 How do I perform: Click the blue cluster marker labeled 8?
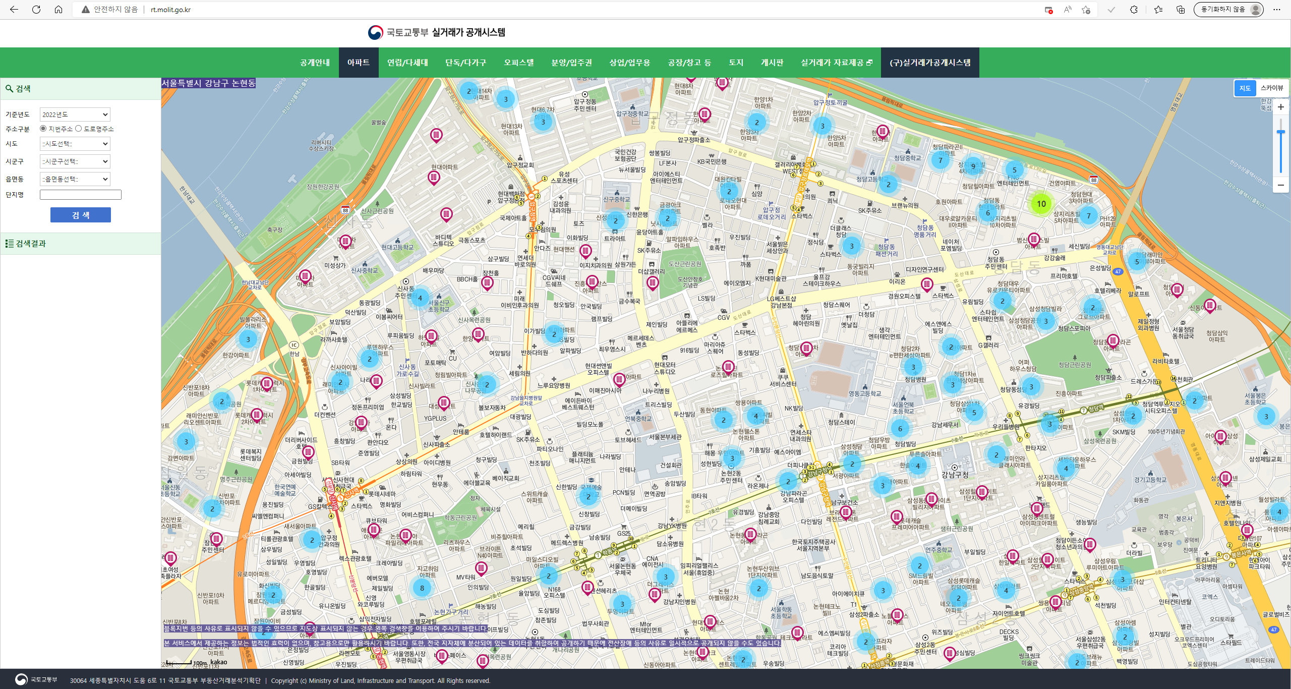tap(422, 588)
